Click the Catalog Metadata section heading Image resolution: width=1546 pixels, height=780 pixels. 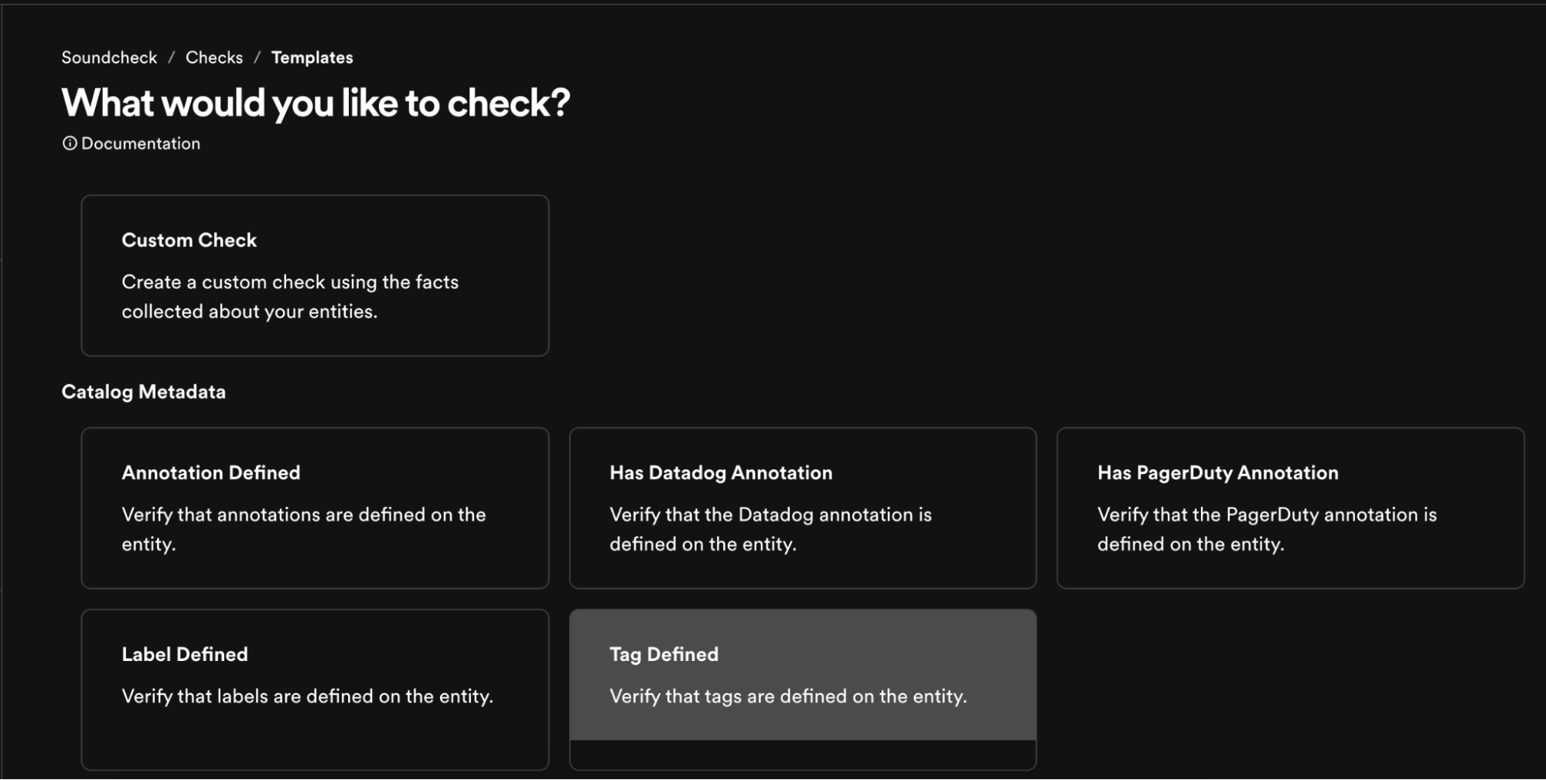click(x=143, y=391)
